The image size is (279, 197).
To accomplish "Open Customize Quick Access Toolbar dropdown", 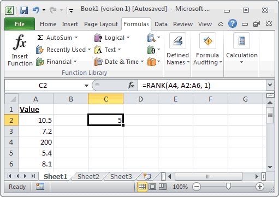I will point(71,10).
